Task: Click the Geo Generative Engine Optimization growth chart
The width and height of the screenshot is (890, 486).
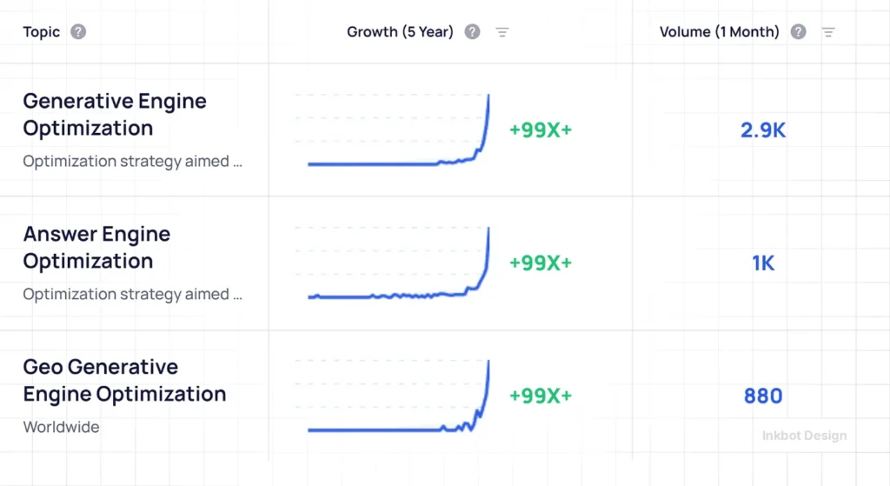Action: pos(399,396)
